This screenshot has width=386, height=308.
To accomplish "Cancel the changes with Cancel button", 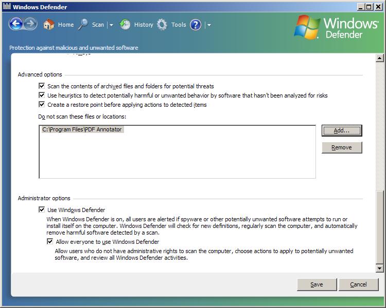I will click(x=358, y=284).
